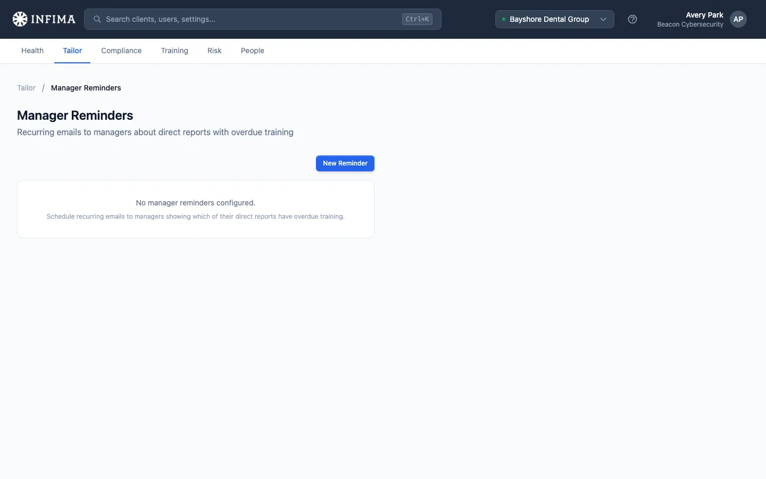Click the 'Schedule recurring emails to managers' hint text
766x479 pixels.
coord(196,217)
